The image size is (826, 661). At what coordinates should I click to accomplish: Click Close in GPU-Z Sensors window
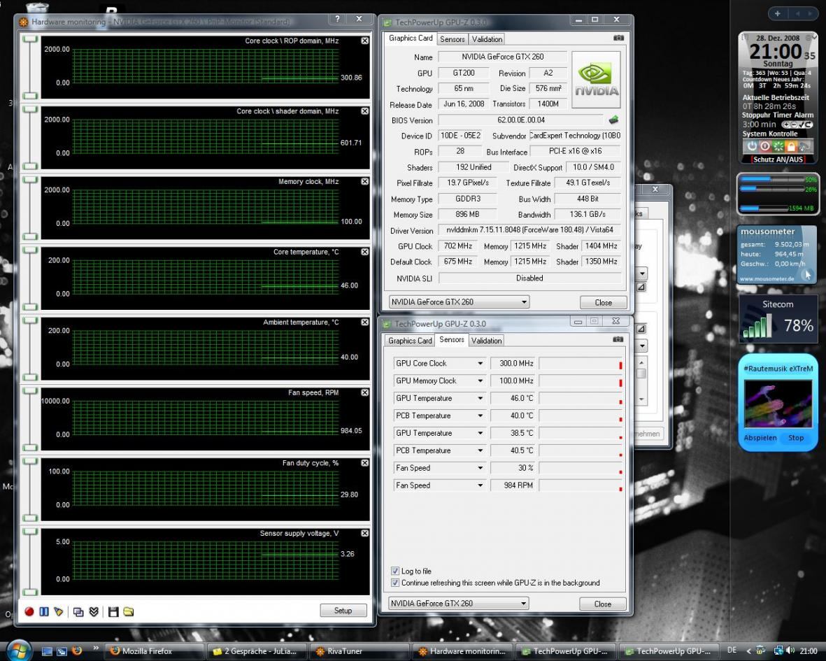click(603, 604)
